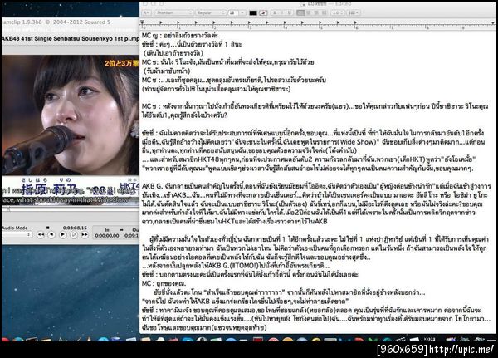This screenshot has height=358, width=498.
Task: Click the In timecode 0:00:00,00
Action: [x=107, y=236]
